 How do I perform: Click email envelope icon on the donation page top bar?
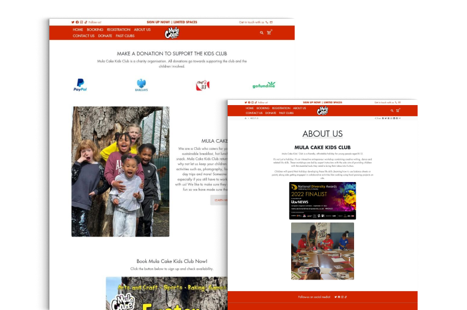coord(271,22)
